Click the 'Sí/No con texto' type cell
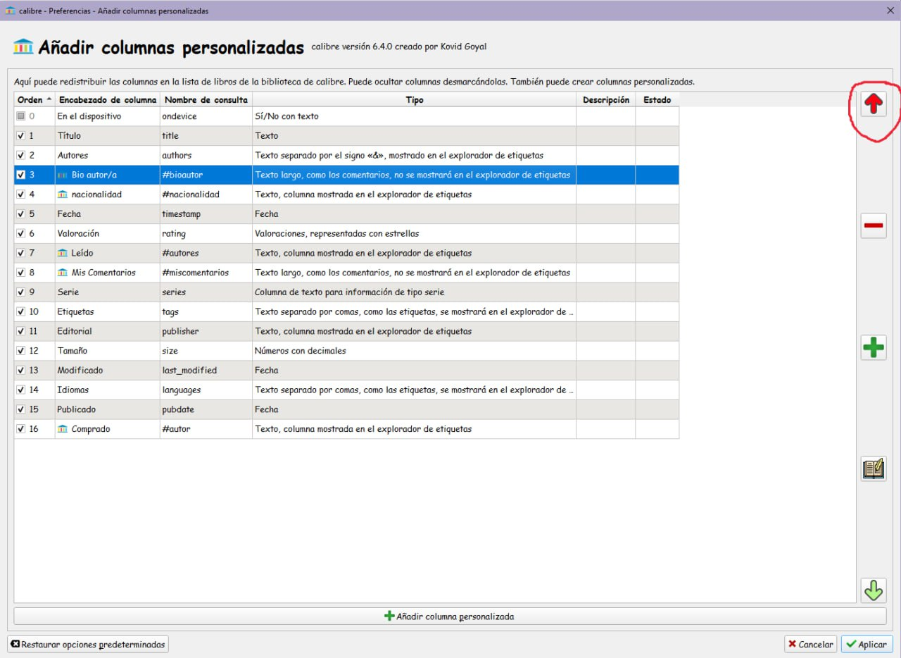 (x=415, y=116)
